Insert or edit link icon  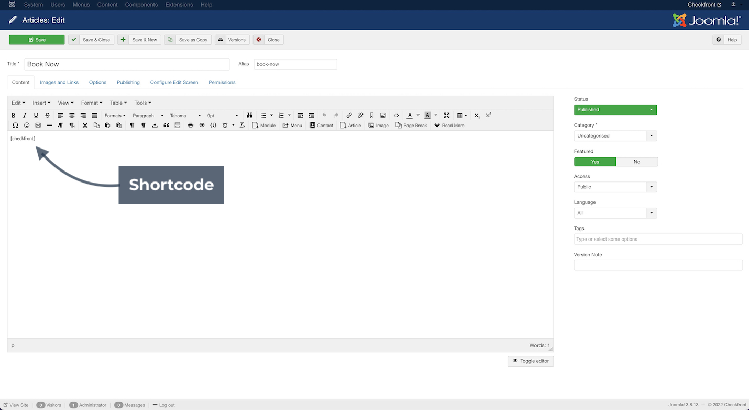click(x=349, y=116)
